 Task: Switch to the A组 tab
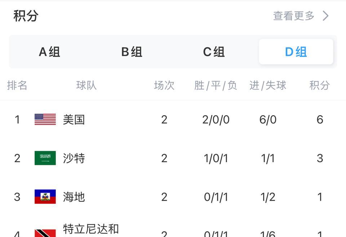[49, 52]
